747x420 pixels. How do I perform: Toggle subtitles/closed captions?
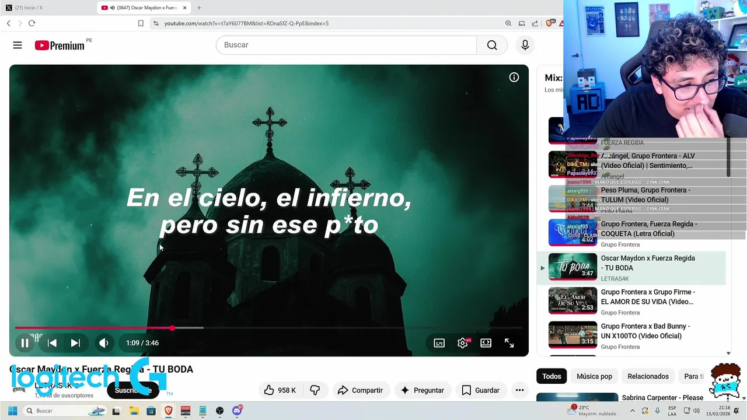tap(439, 343)
